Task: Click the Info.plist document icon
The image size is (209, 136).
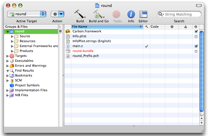Action: pyautogui.click(x=68, y=36)
